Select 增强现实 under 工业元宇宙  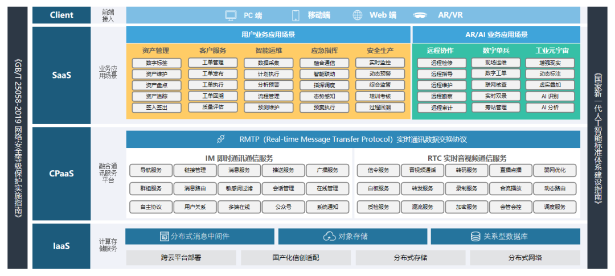point(550,63)
